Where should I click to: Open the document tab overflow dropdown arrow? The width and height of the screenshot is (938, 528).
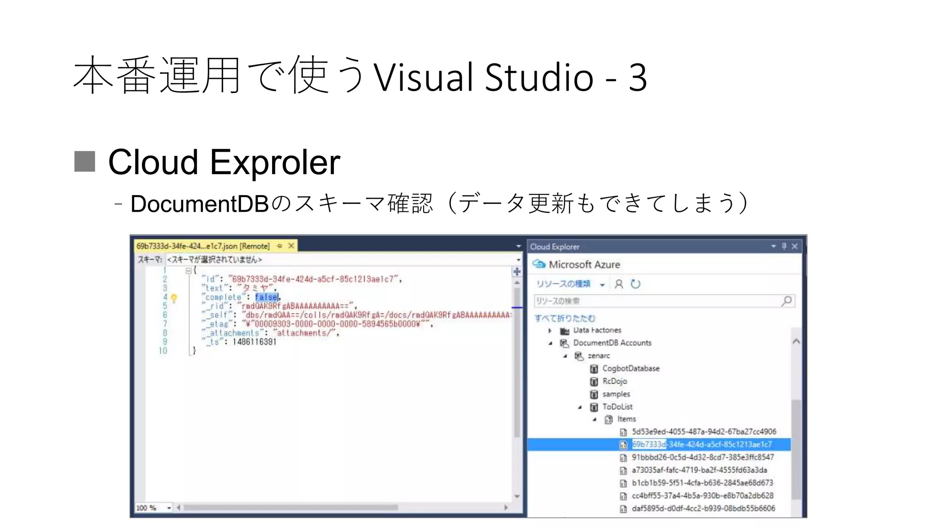pyautogui.click(x=518, y=247)
